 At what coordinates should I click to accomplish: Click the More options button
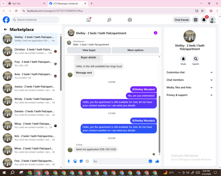click(x=135, y=50)
